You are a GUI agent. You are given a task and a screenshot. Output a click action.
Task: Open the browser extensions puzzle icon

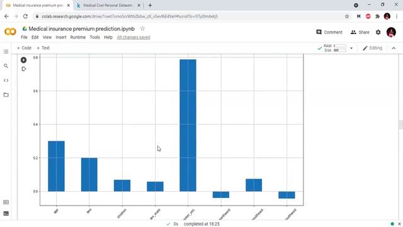pyautogui.click(x=377, y=16)
